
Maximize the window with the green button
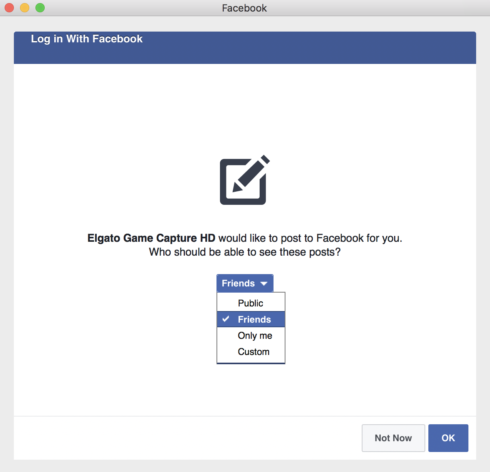40,8
